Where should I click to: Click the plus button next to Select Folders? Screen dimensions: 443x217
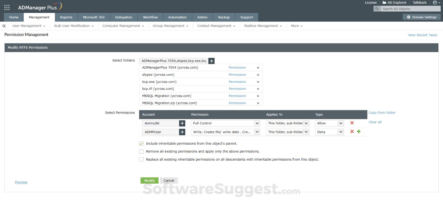(x=211, y=61)
